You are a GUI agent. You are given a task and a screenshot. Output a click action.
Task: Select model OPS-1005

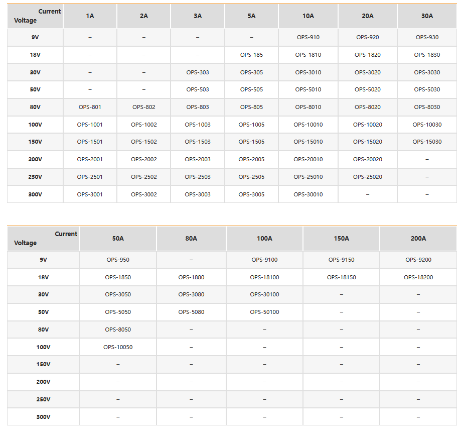[251, 125]
